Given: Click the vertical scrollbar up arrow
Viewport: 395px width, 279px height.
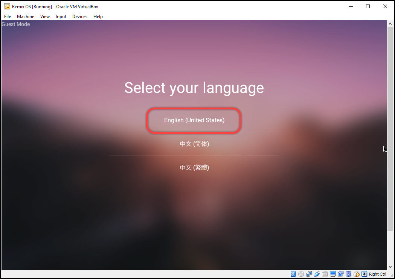Looking at the screenshot, I should click(390, 24).
